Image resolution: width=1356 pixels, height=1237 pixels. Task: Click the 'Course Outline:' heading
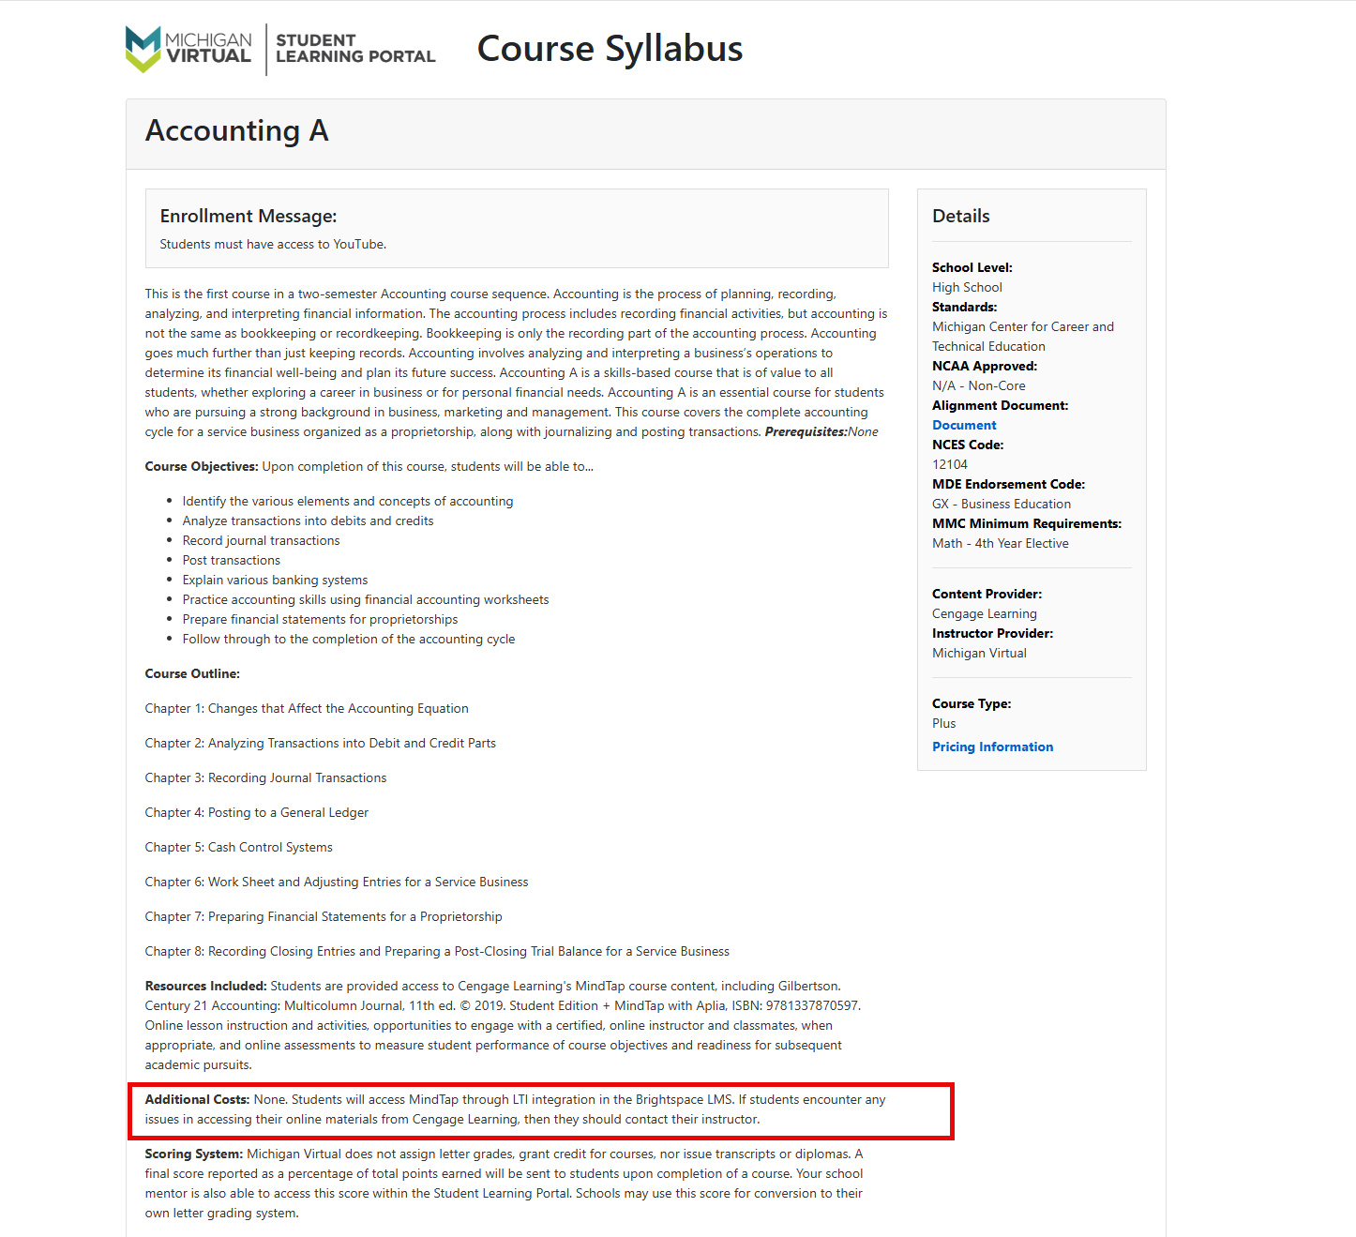(192, 673)
